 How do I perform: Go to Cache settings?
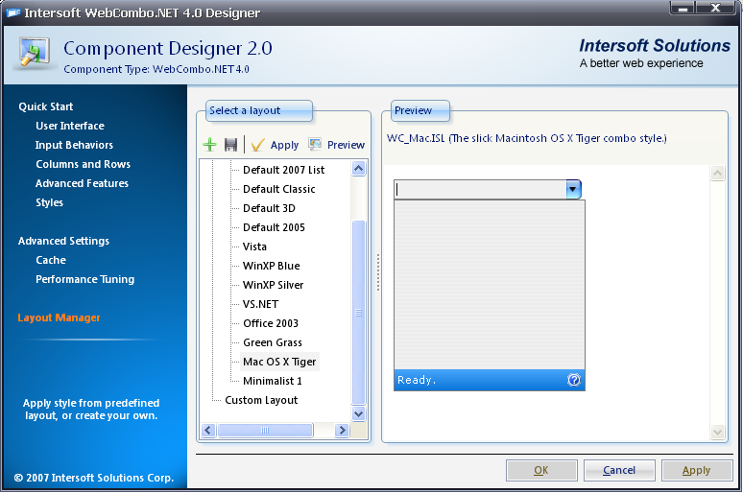pyautogui.click(x=51, y=260)
